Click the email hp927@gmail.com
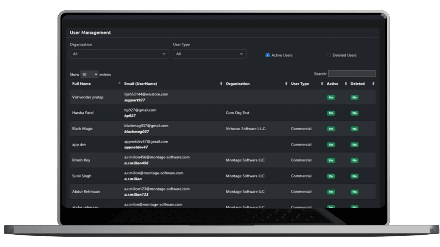440x247 pixels. [140, 110]
